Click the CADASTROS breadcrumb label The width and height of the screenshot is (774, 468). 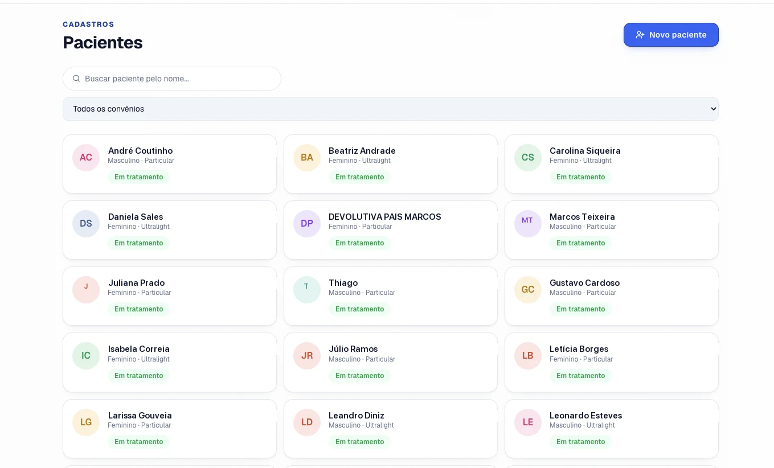[x=88, y=24]
